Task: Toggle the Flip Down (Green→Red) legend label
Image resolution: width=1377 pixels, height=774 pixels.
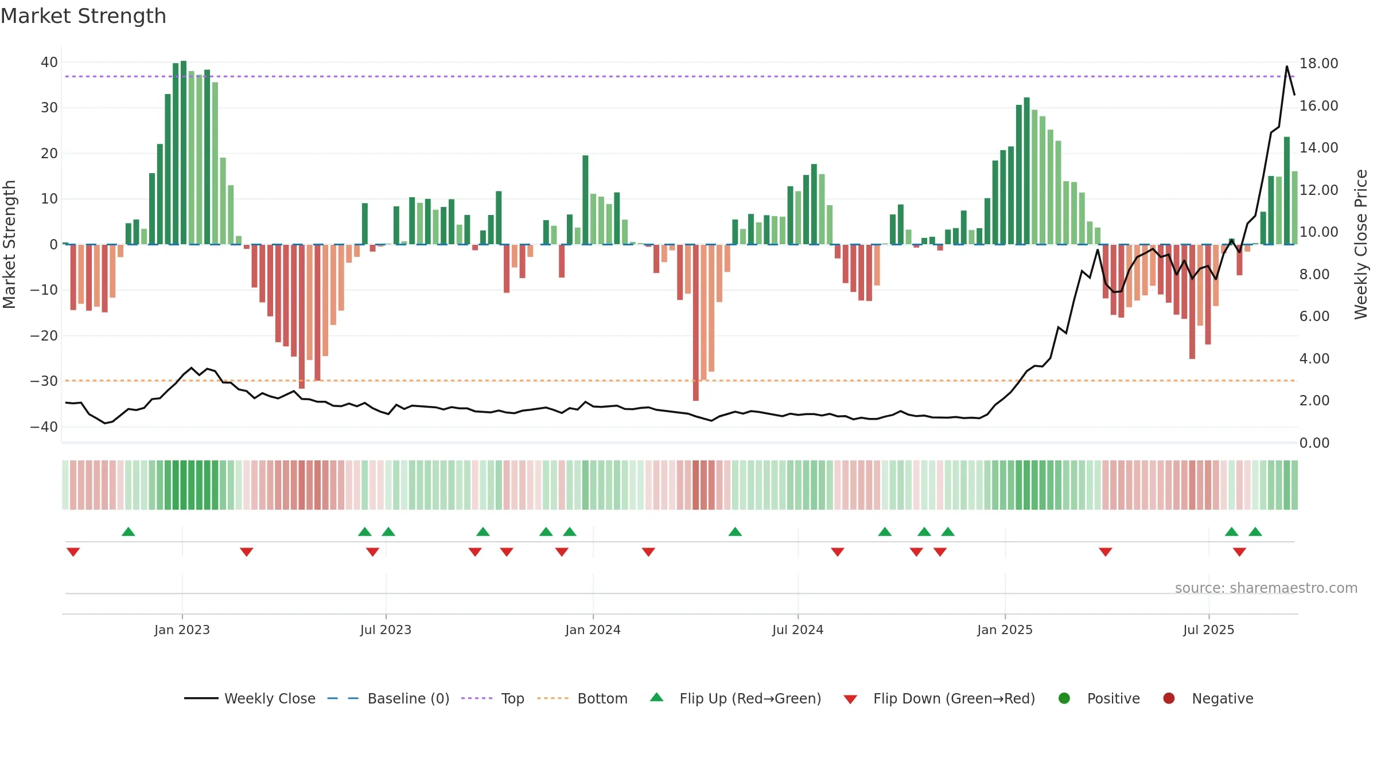Action: [x=954, y=699]
